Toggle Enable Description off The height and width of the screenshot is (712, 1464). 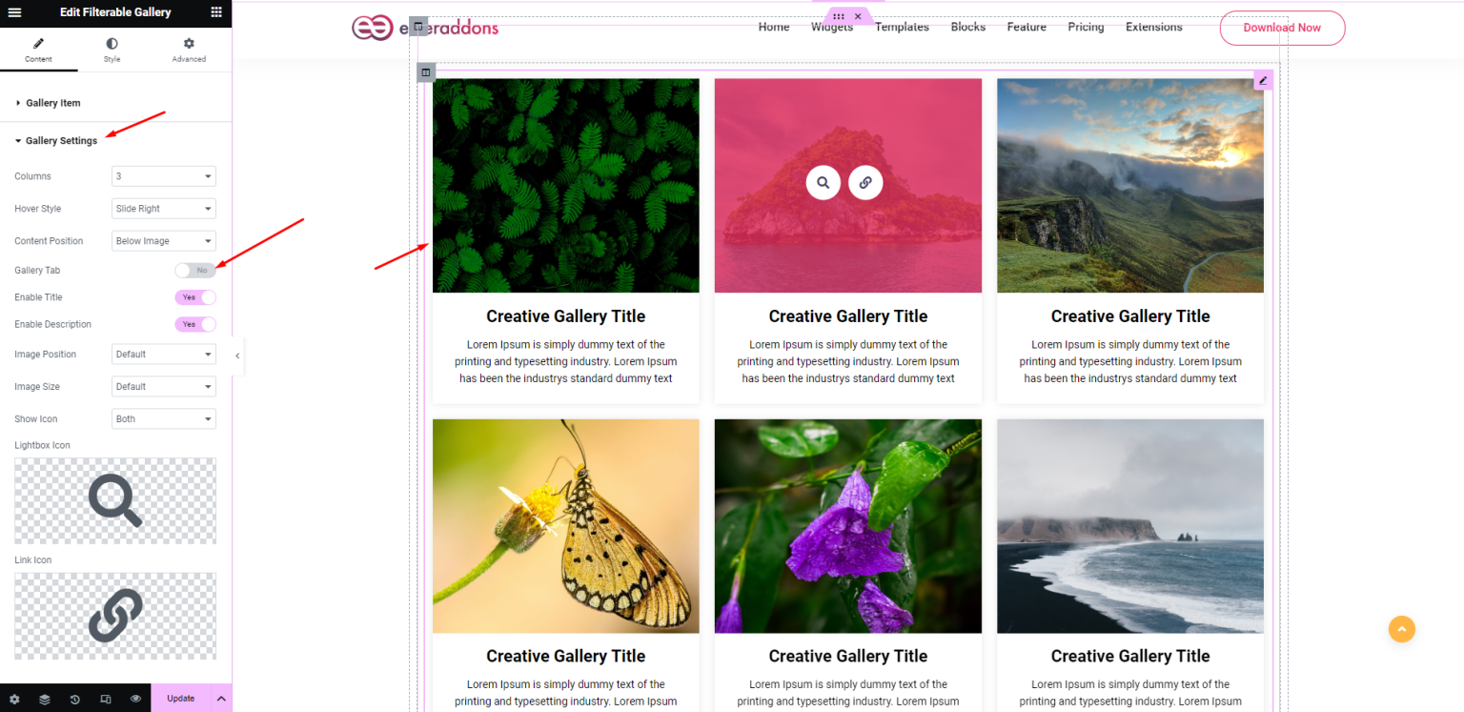195,324
